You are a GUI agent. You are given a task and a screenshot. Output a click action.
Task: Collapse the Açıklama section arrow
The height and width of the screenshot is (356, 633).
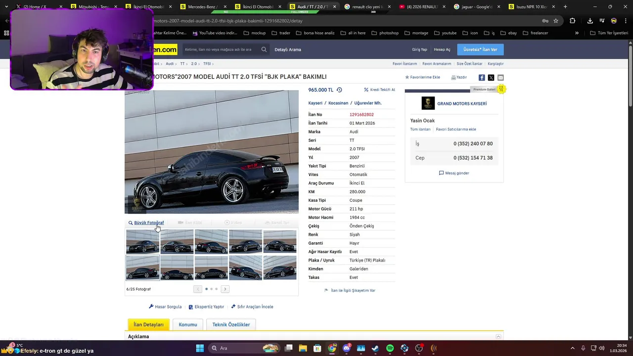(498, 337)
